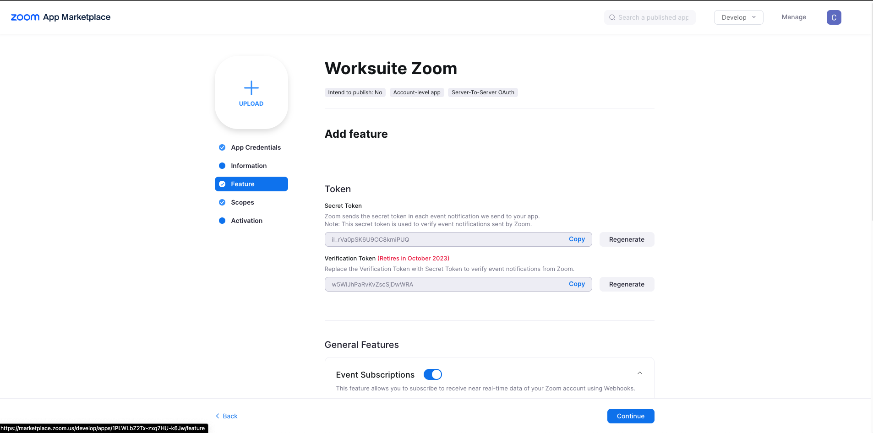The height and width of the screenshot is (433, 873).
Task: Click the Back arrow chevron icon
Action: [218, 416]
